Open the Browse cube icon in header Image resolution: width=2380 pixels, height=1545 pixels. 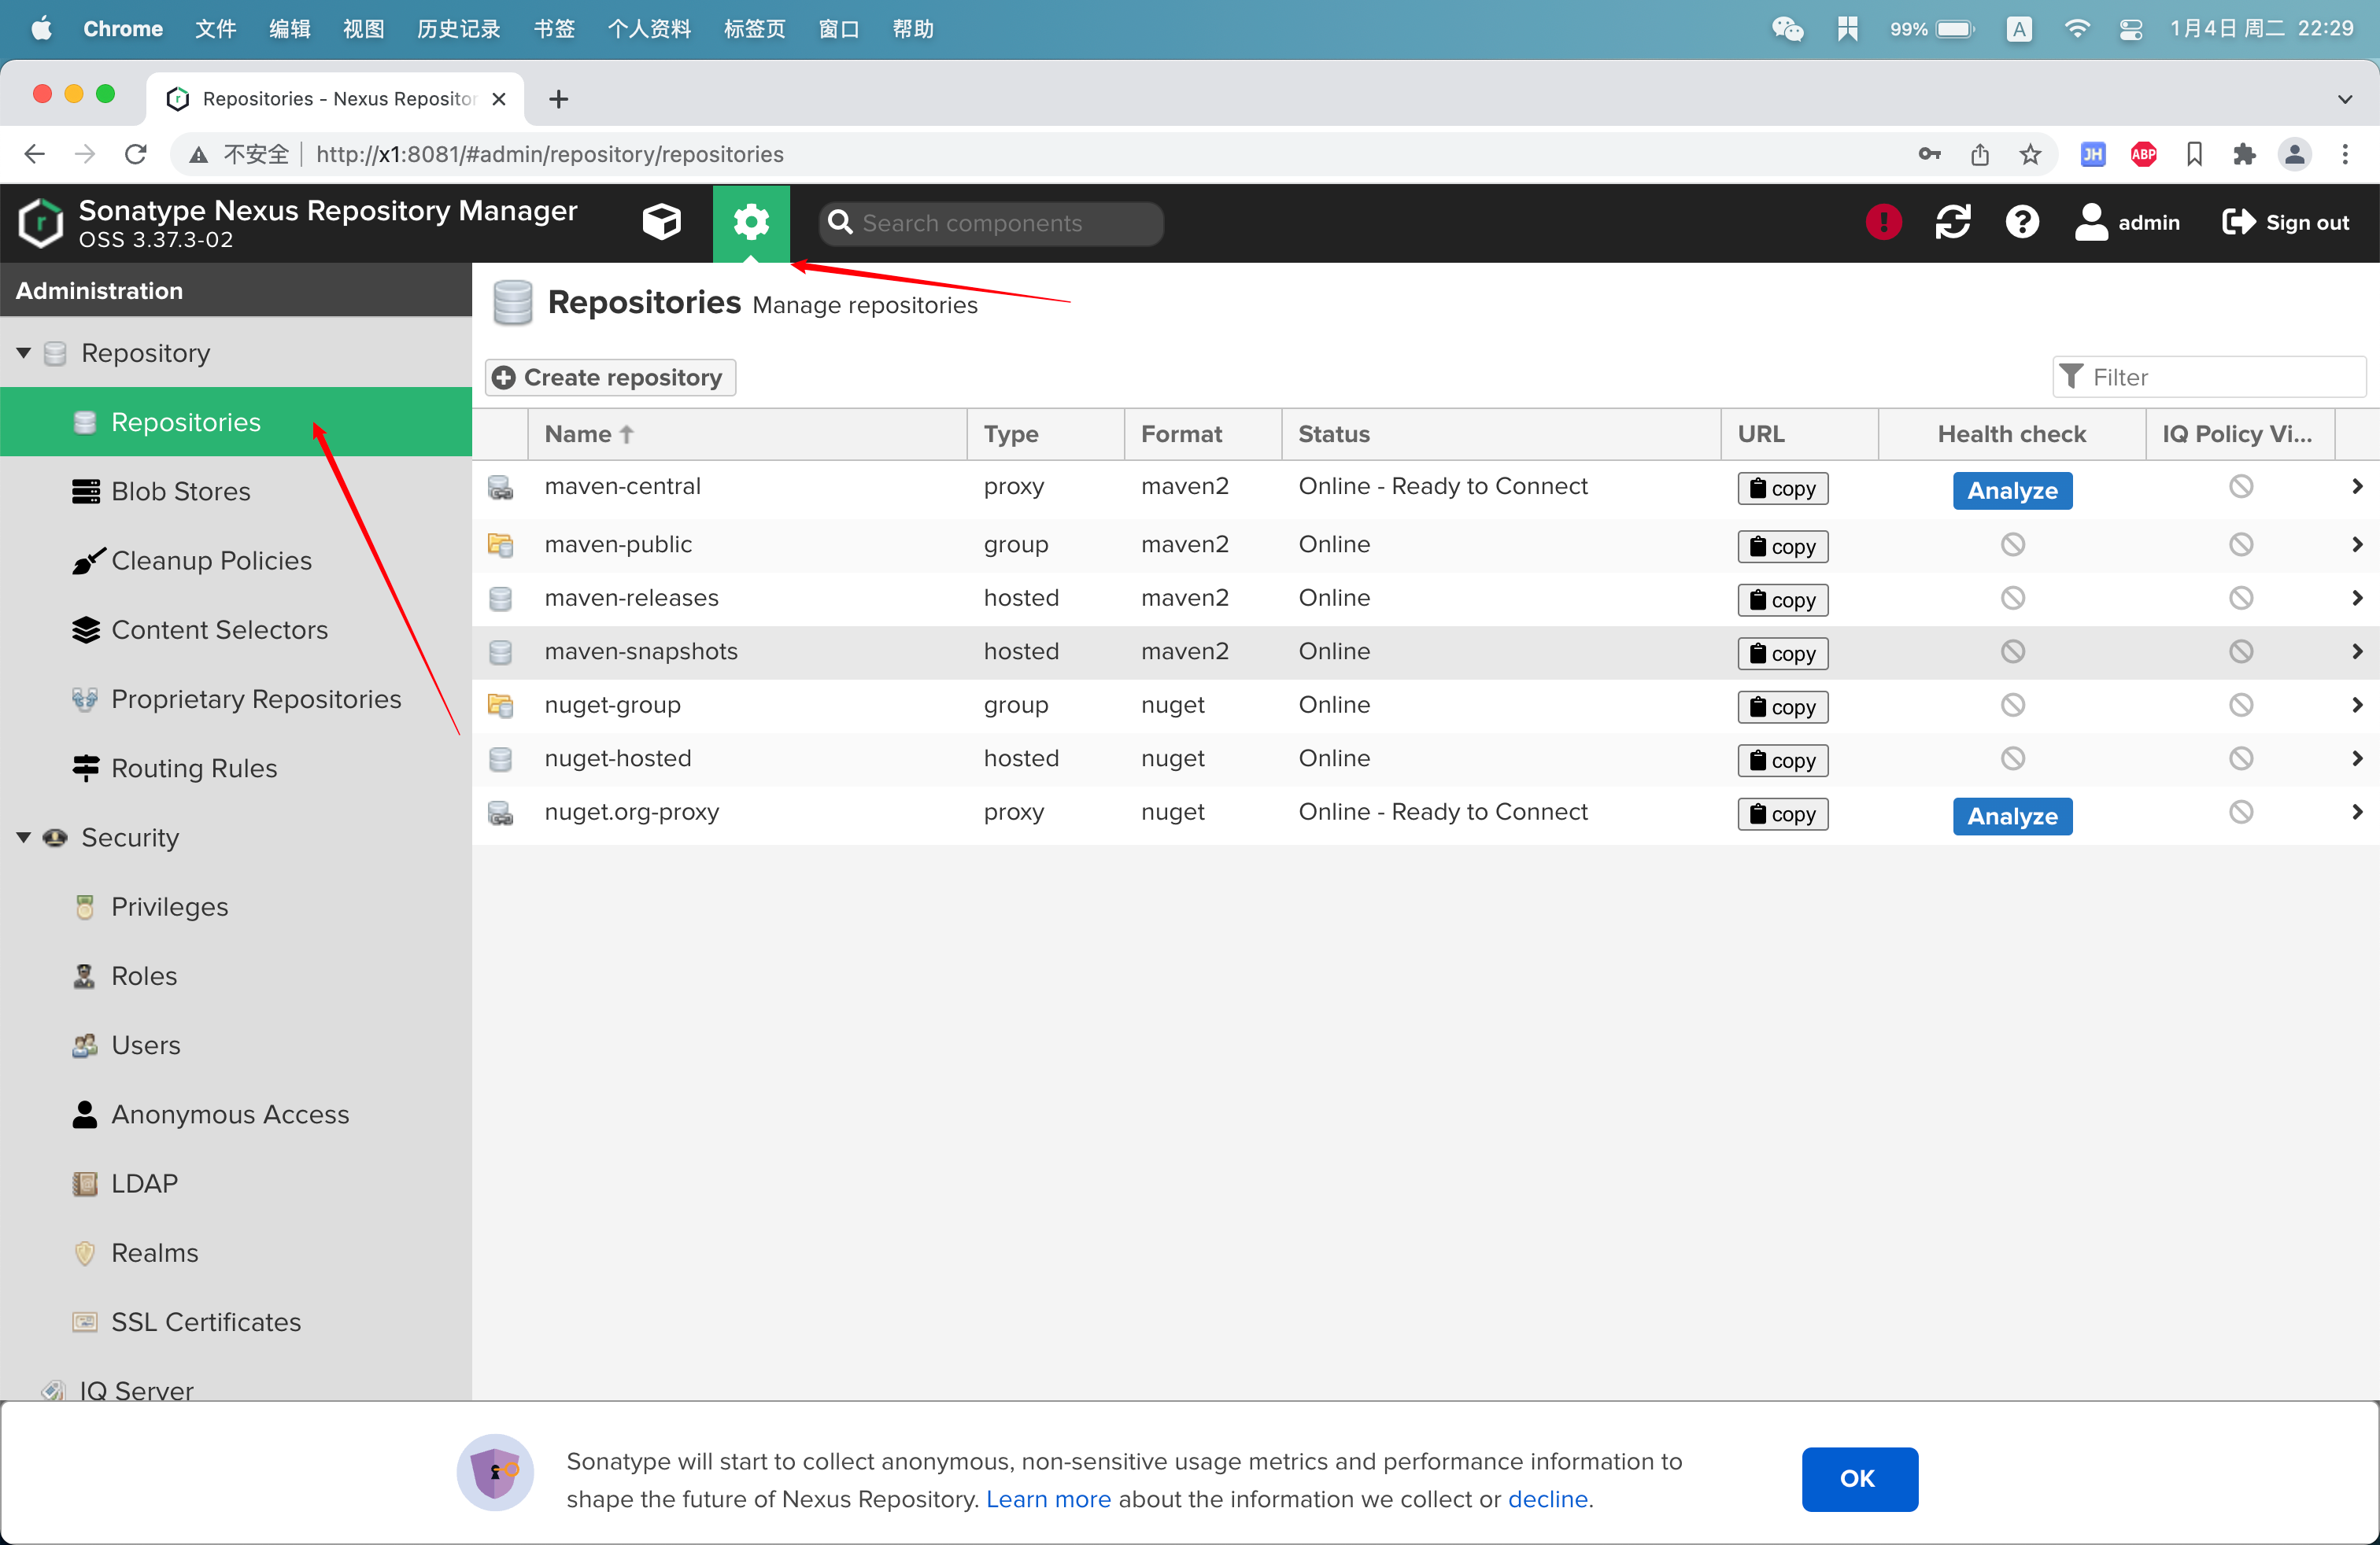[x=661, y=222]
